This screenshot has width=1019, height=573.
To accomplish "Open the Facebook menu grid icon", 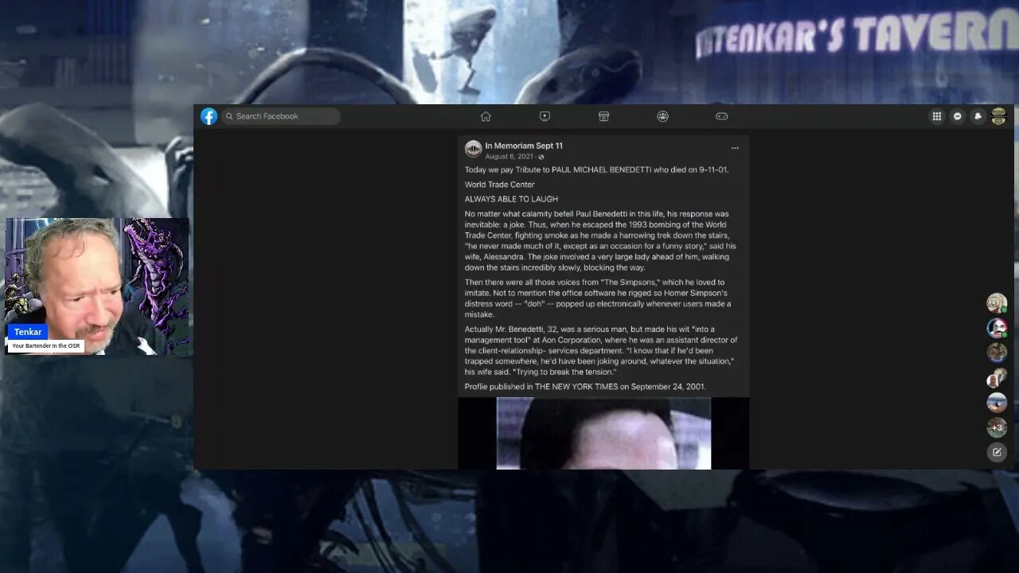I will 937,116.
